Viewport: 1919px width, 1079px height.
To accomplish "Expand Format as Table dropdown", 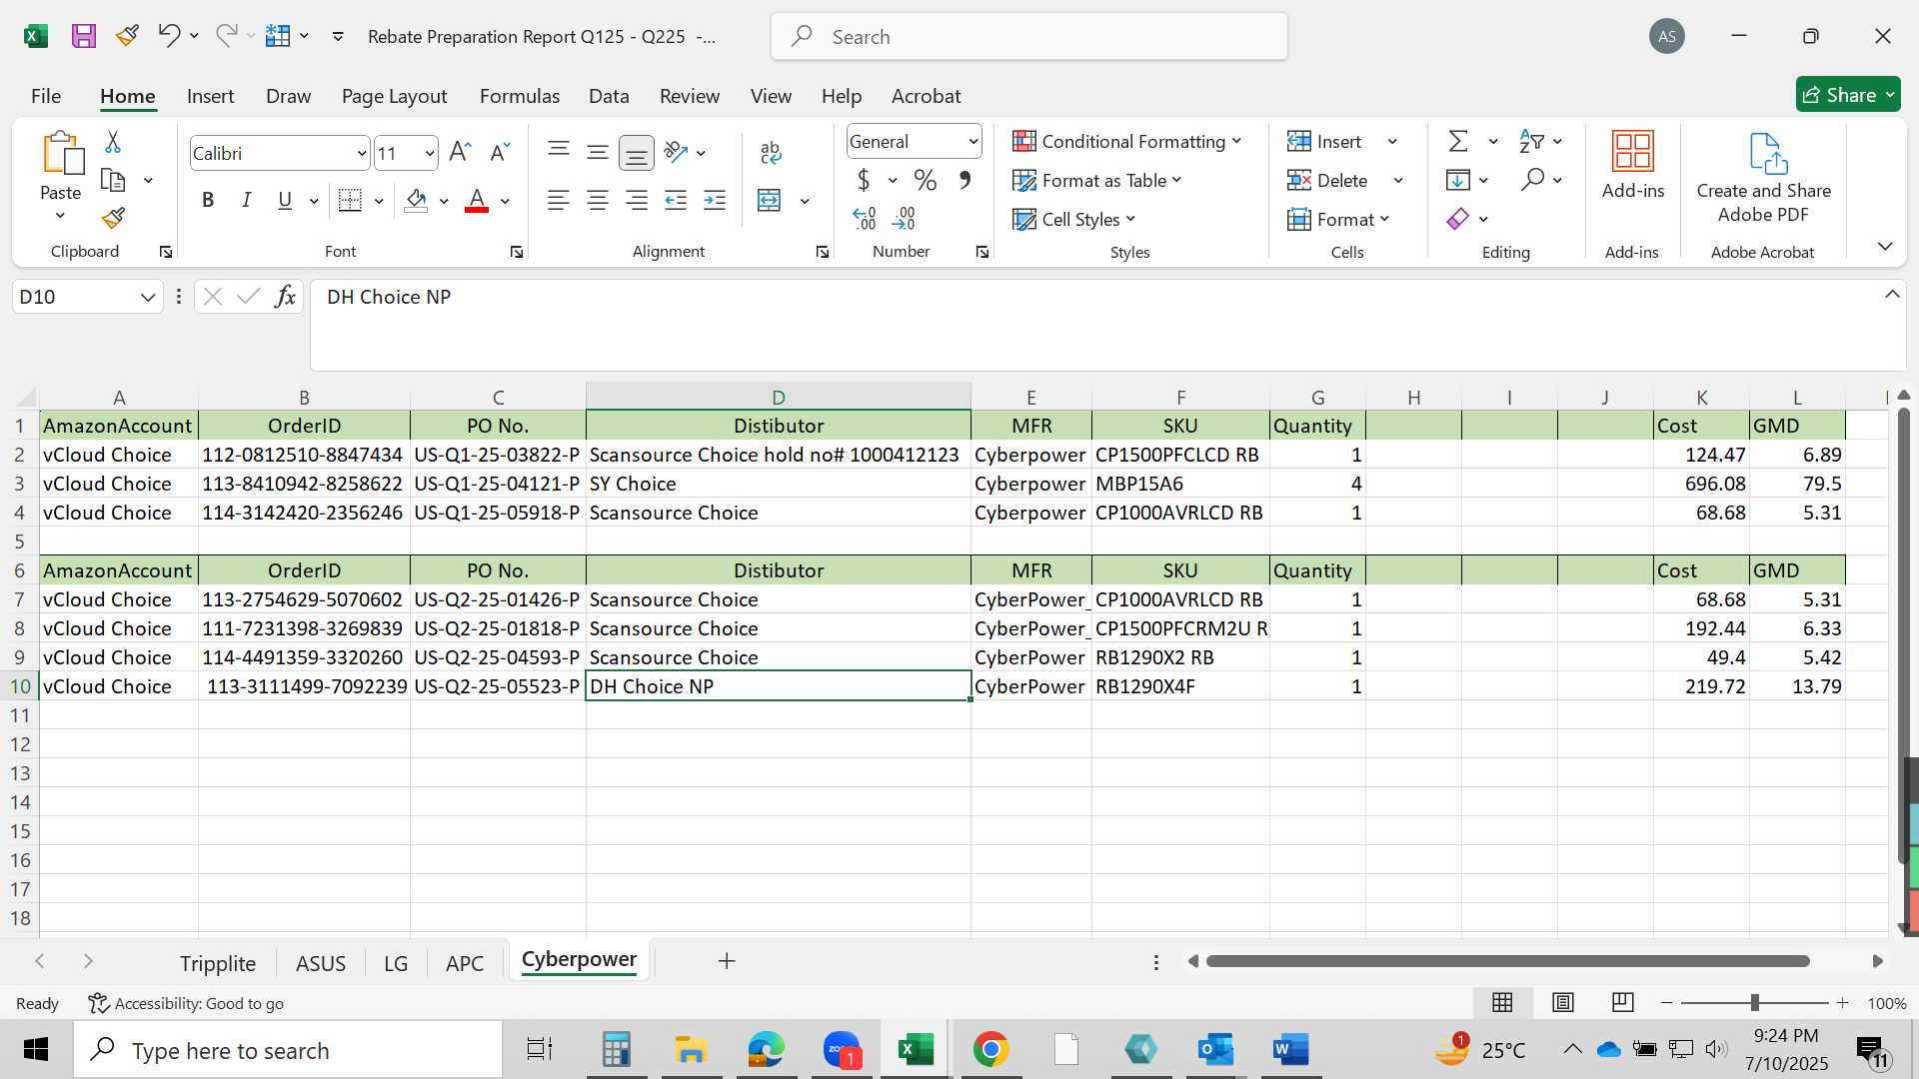I will click(x=1176, y=180).
